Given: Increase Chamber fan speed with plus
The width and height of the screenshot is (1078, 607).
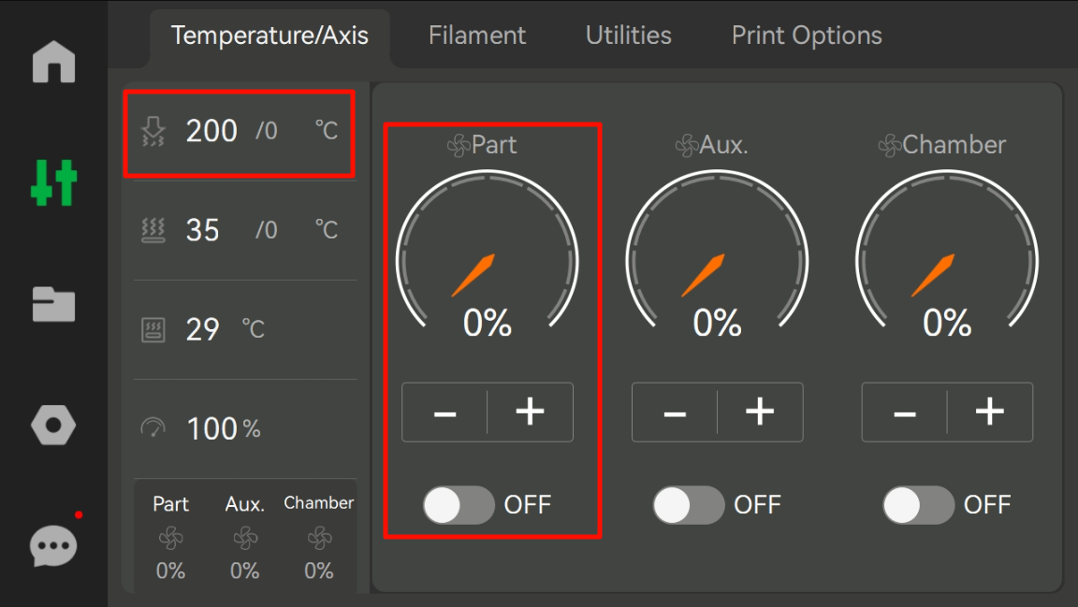Looking at the screenshot, I should [x=990, y=412].
